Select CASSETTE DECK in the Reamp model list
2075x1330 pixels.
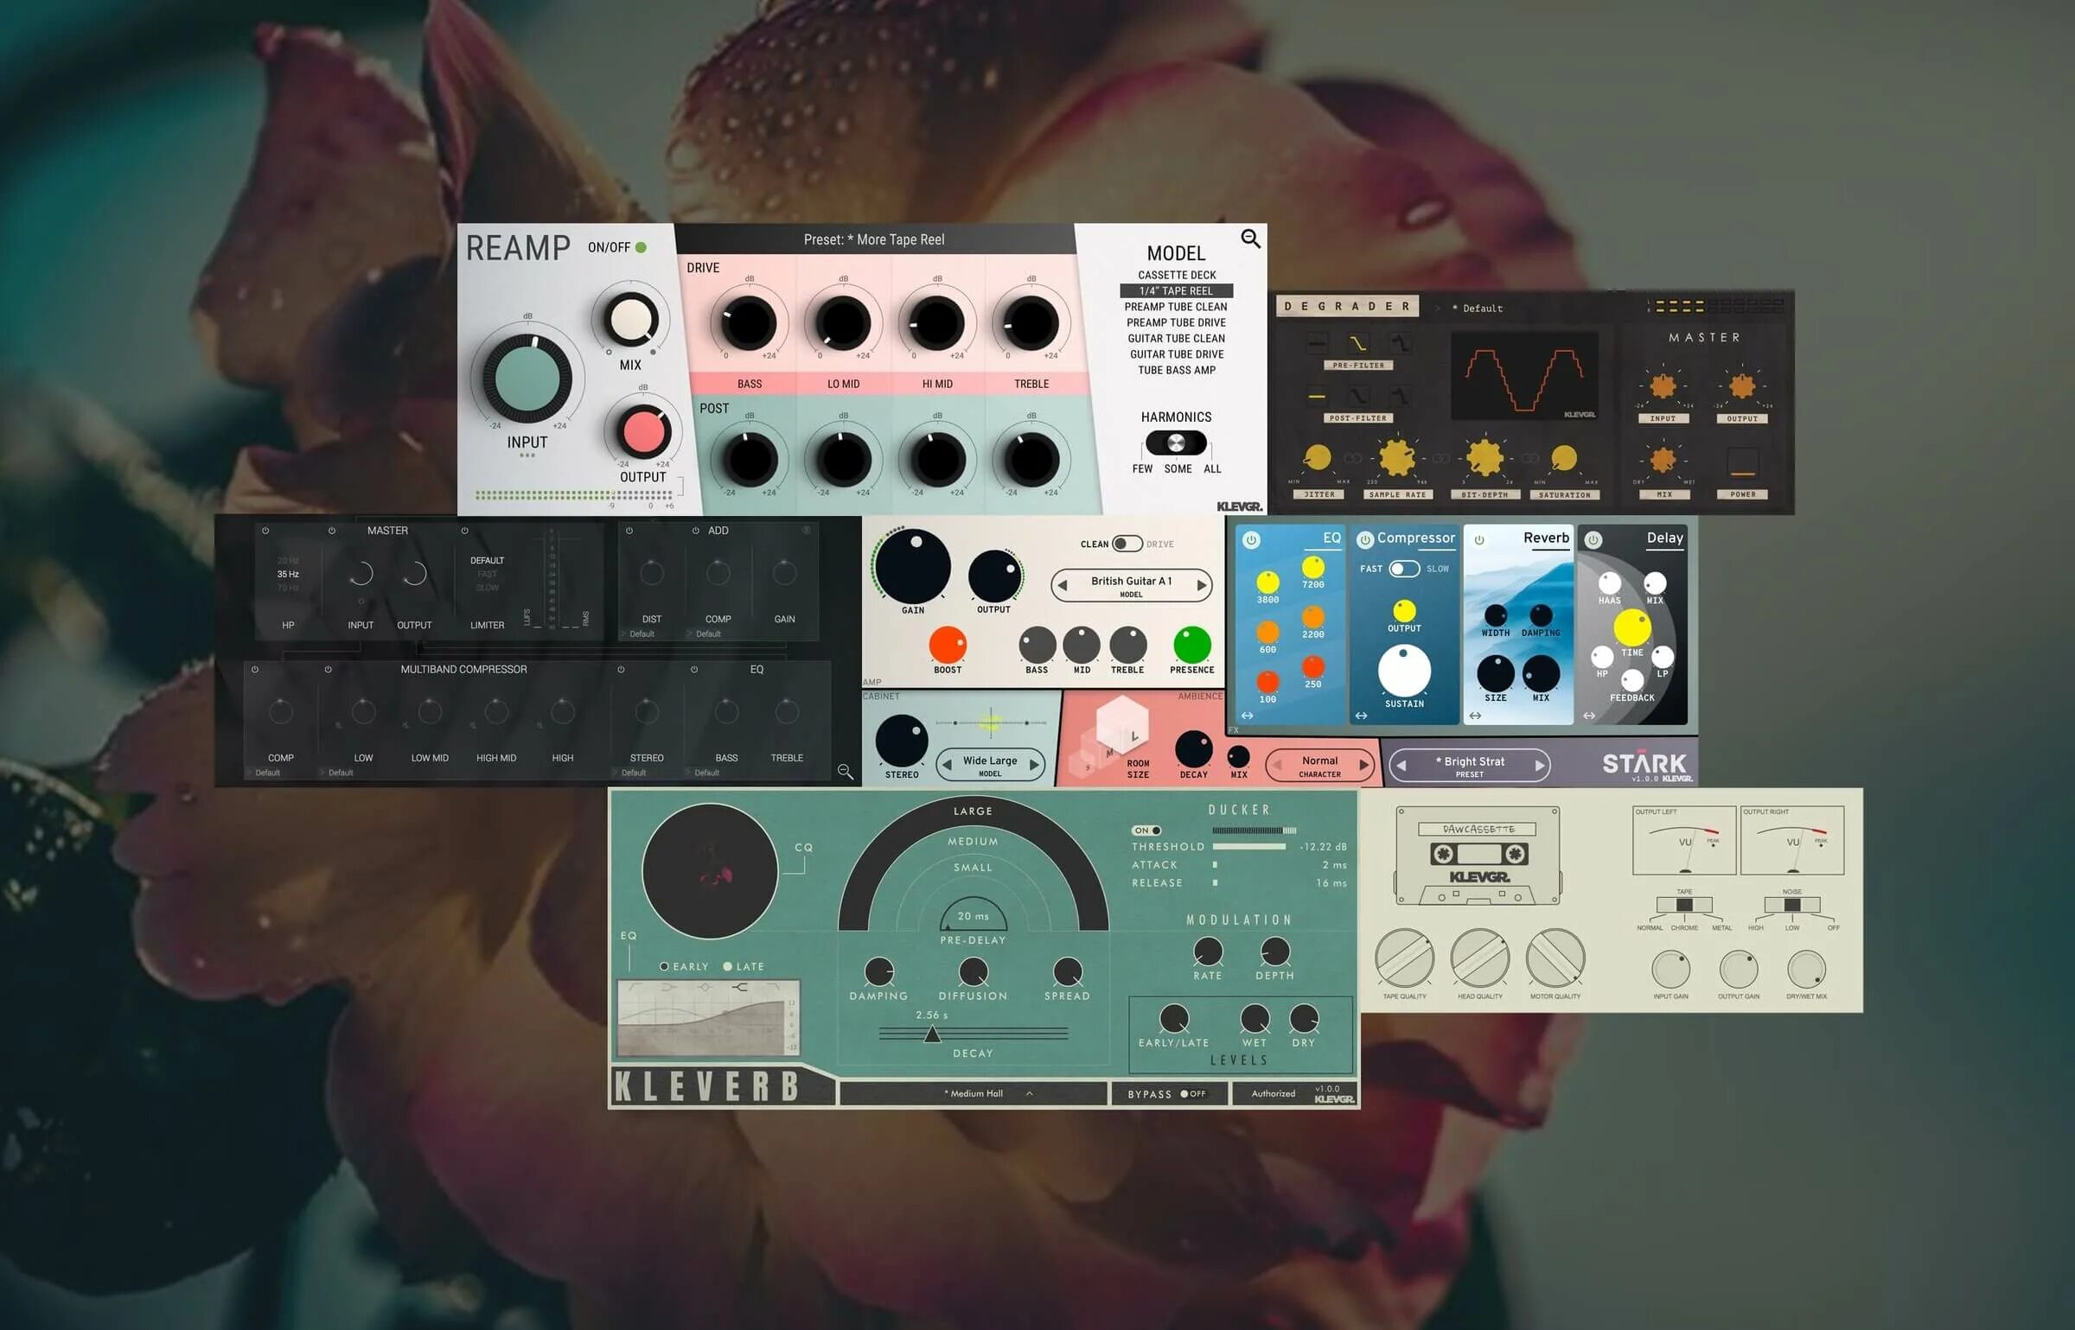pos(1176,275)
